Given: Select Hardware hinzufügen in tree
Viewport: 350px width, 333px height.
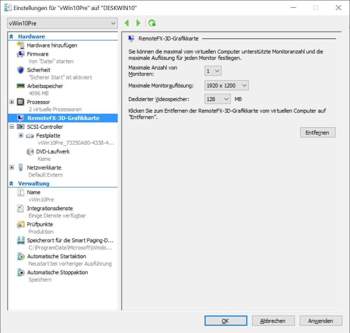Looking at the screenshot, I should click(x=52, y=45).
